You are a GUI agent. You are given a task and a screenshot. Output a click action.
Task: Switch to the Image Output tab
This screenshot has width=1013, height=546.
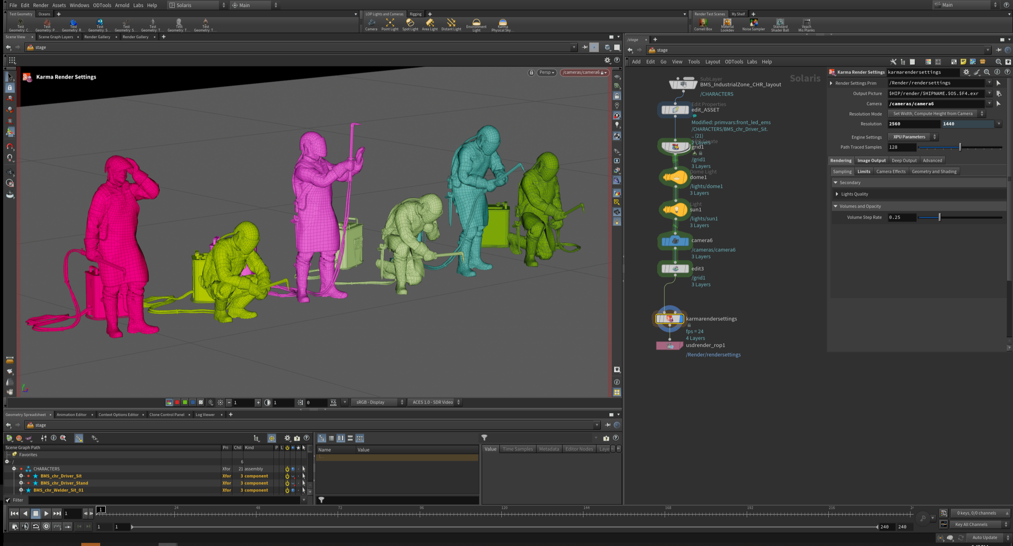[x=871, y=160]
